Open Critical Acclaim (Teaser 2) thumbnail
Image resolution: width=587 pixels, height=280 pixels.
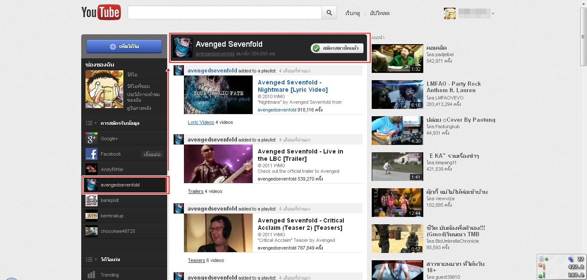tap(218, 233)
